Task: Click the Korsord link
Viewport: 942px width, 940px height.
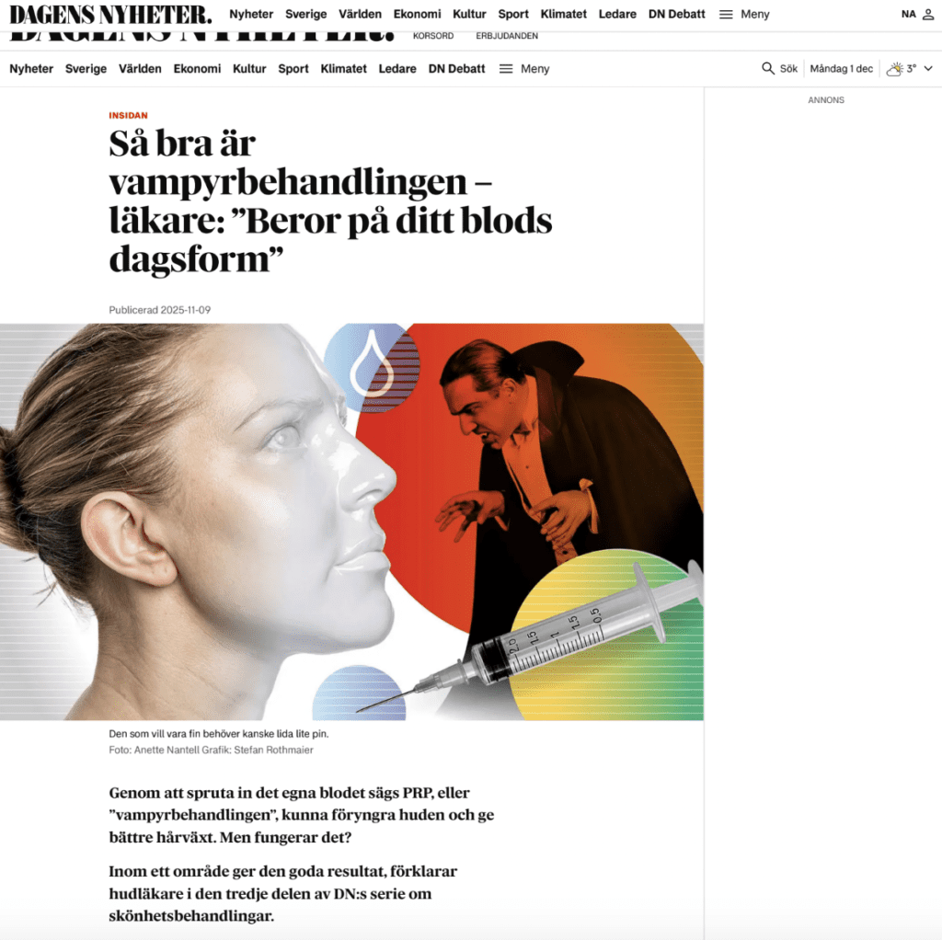Action: click(433, 36)
